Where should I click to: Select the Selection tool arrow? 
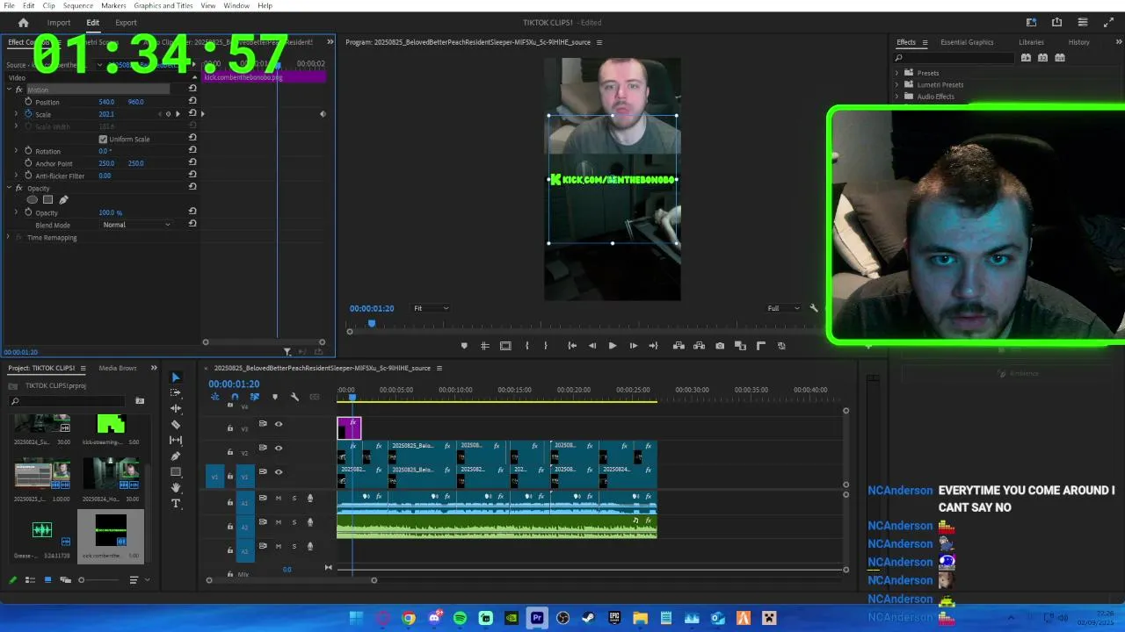[x=176, y=377]
